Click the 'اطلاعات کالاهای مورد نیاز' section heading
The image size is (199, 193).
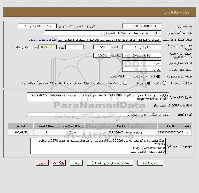(172, 105)
